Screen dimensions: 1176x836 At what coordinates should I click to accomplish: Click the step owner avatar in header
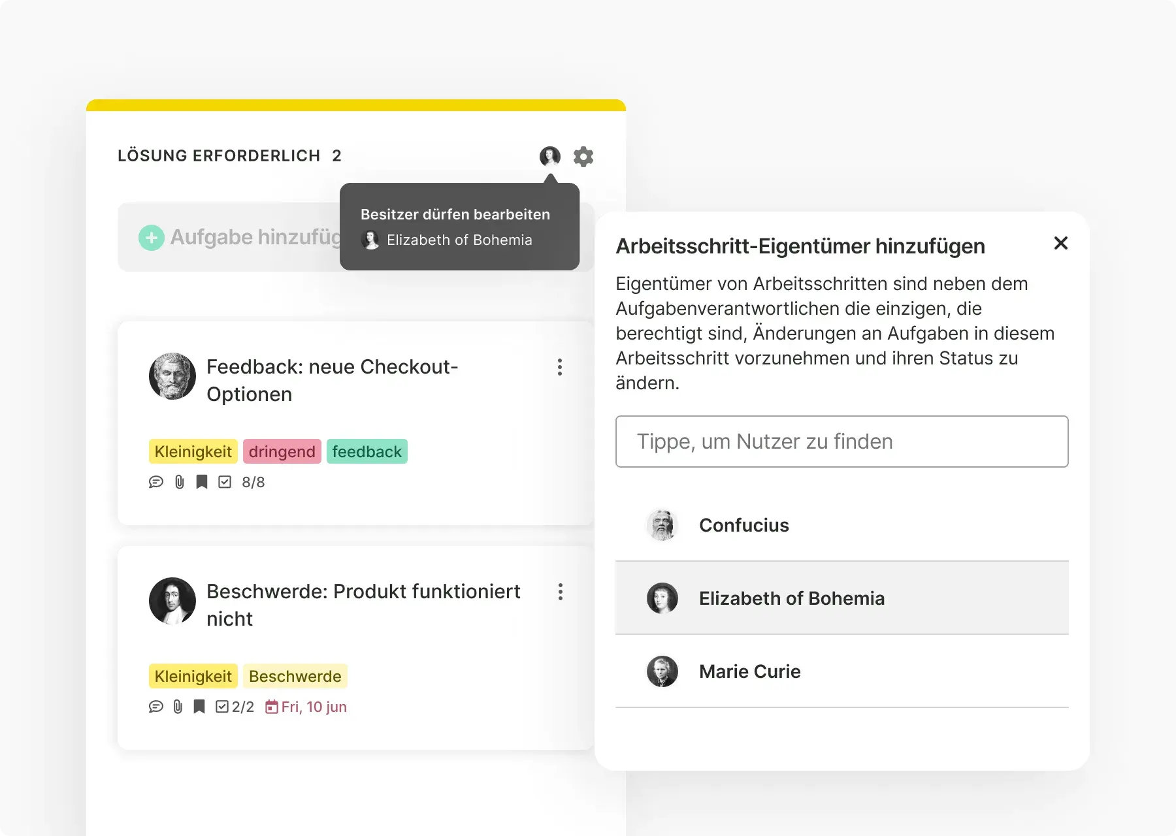tap(549, 157)
